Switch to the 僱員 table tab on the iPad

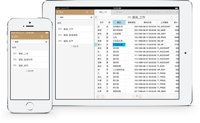[119, 12]
